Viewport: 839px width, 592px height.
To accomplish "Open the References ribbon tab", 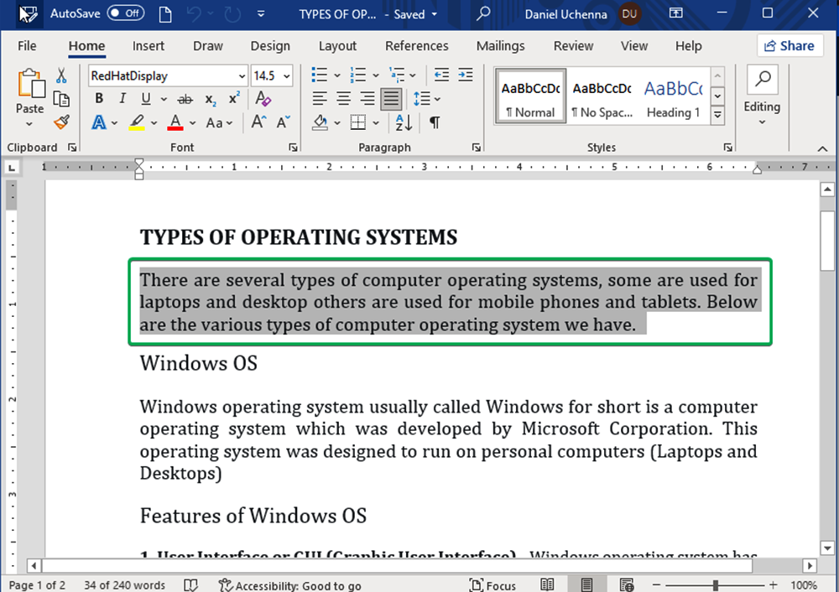I will tap(416, 46).
